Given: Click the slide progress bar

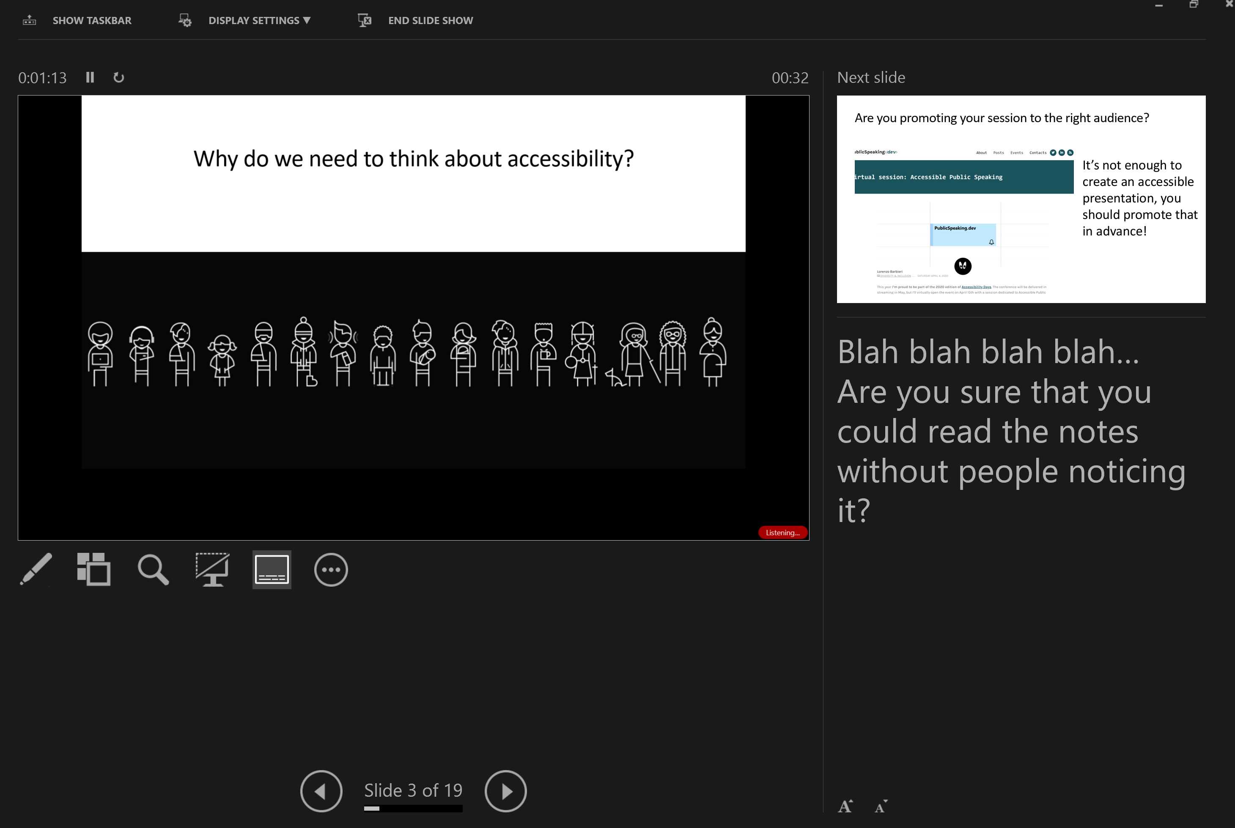Looking at the screenshot, I should [413, 808].
